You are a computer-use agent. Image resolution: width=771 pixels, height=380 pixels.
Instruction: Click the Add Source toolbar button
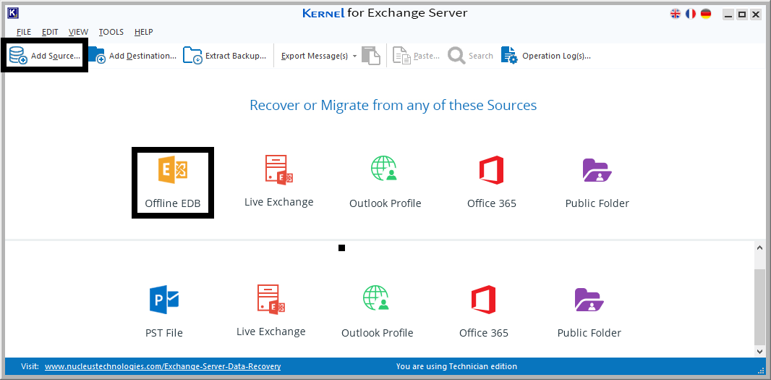(45, 56)
